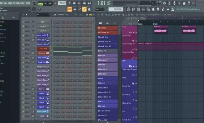204x123 pixels.
Task: Open the PATTERNS menu
Action: pos(3,3)
